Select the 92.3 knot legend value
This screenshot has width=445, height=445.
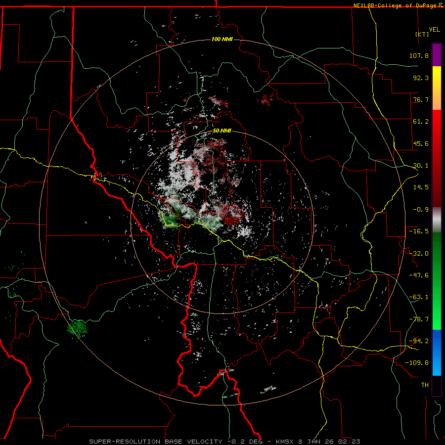tap(421, 78)
